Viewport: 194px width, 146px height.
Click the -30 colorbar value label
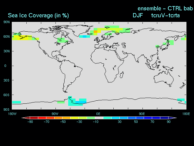pyautogui.click(x=79, y=122)
